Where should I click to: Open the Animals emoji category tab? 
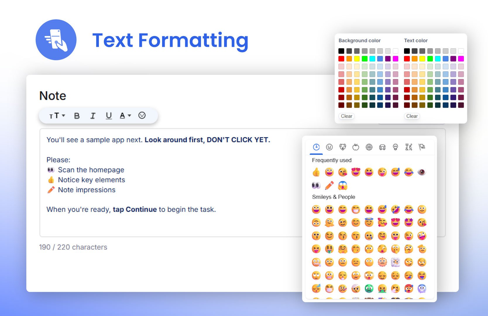343,147
